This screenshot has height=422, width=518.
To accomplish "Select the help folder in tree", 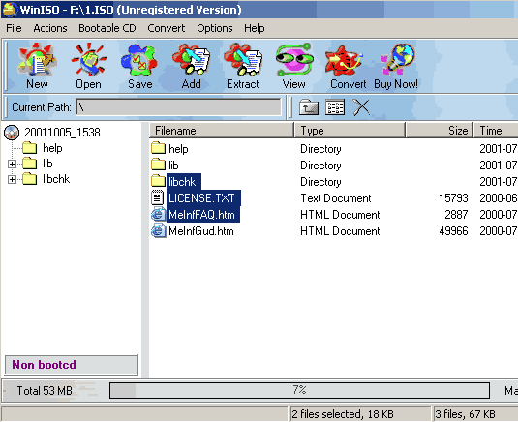I will click(52, 148).
